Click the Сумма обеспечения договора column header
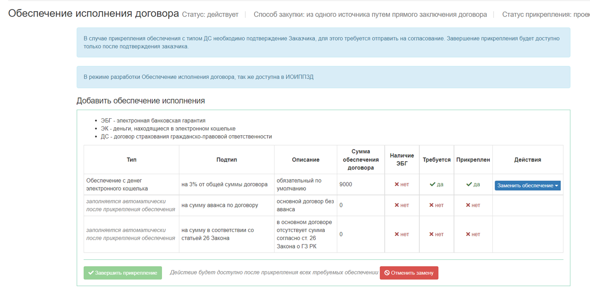 [361, 160]
